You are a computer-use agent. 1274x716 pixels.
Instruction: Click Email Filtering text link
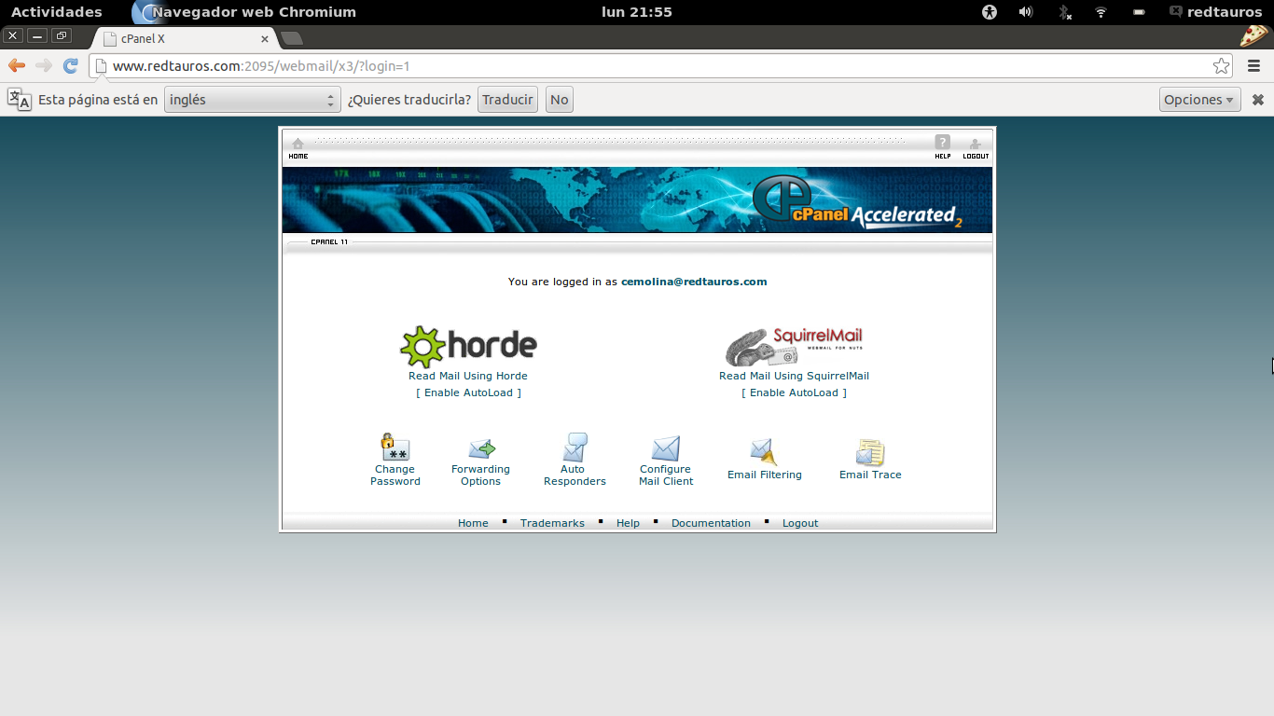point(765,475)
